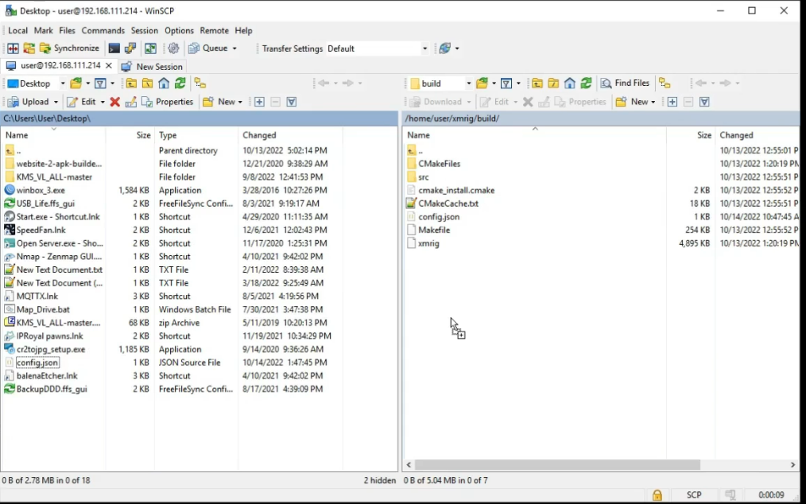Open the Commands menu
This screenshot has height=504, width=806.
tap(103, 30)
